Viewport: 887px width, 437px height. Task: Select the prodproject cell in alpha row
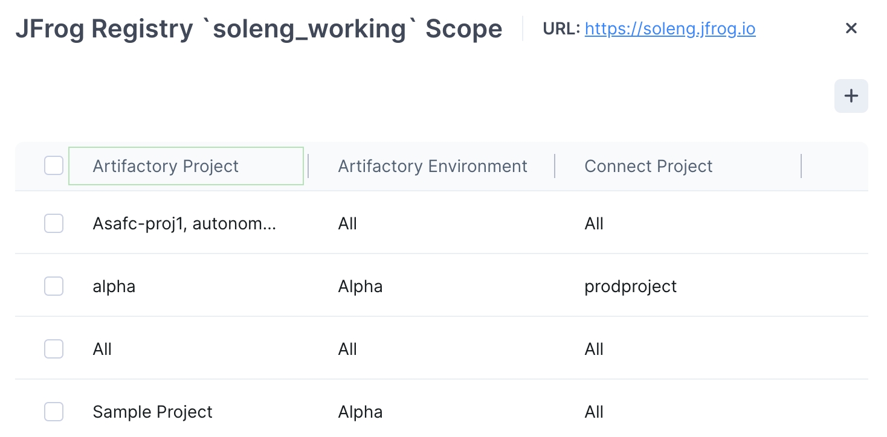(x=630, y=286)
